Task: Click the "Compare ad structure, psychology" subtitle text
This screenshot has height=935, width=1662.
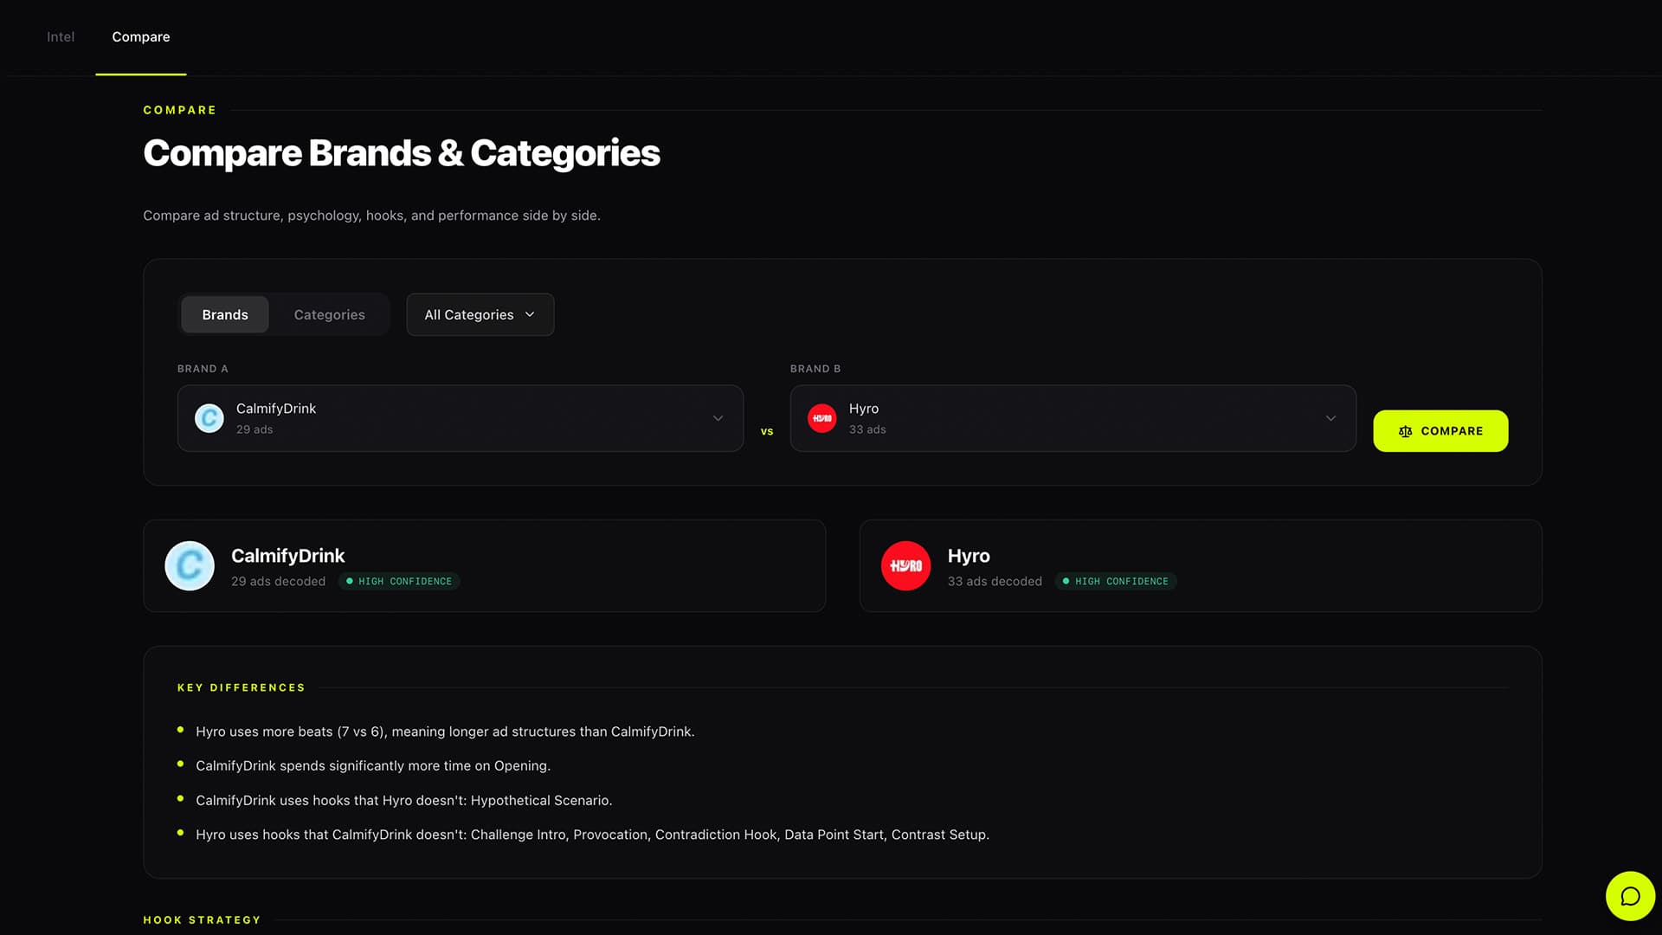Action: (x=371, y=216)
